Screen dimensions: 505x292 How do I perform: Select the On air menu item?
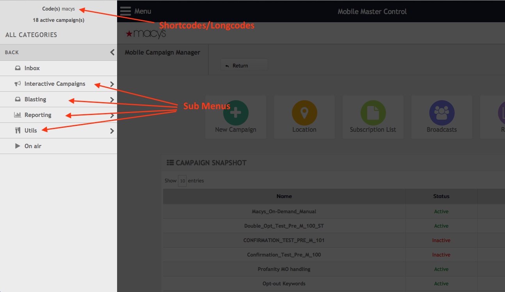tap(33, 146)
